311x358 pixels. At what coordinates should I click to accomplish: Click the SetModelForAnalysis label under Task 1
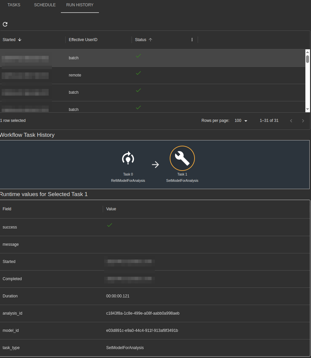point(182,180)
